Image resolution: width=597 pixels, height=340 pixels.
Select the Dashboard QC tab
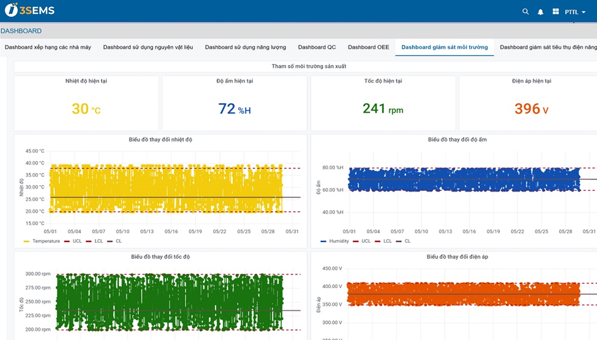[x=317, y=47]
